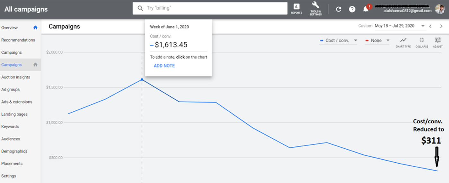Screen dimensions: 449x183
Task: Click the search box labeled Try "billing"
Action: [210, 8]
